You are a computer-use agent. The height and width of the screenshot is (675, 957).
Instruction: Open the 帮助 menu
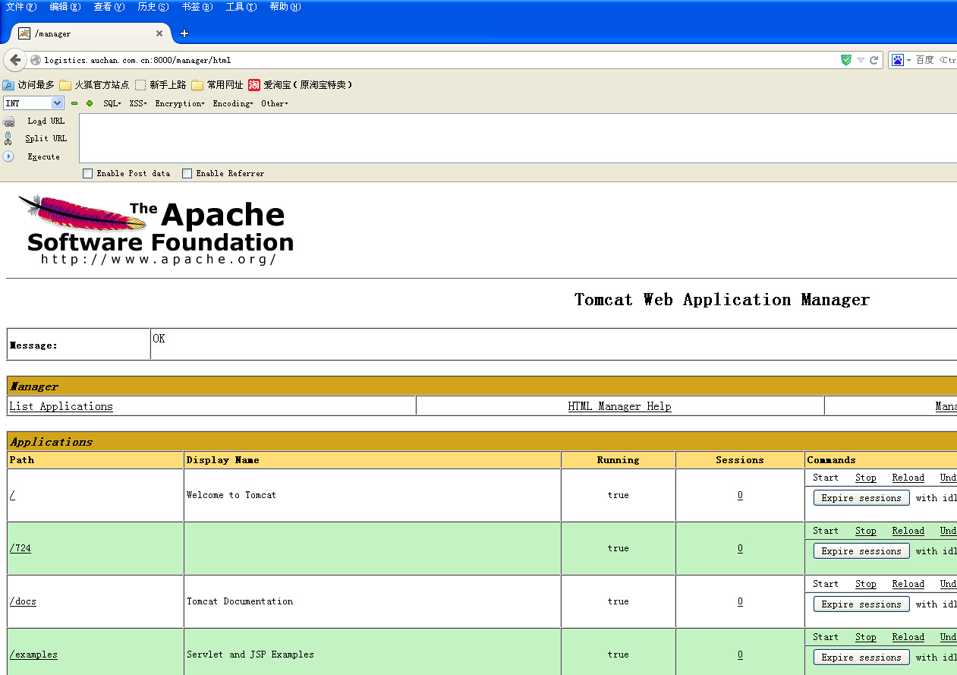click(285, 7)
